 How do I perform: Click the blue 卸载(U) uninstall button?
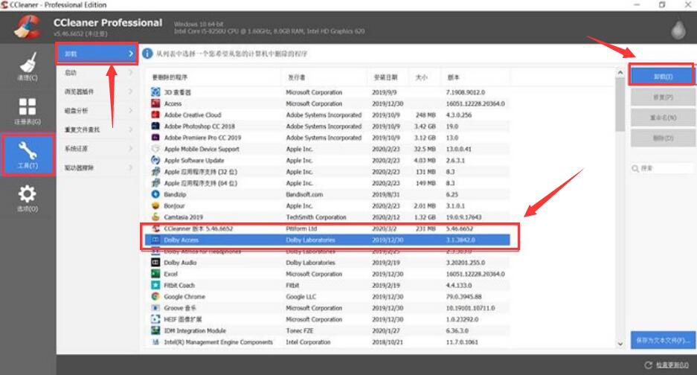(x=662, y=77)
